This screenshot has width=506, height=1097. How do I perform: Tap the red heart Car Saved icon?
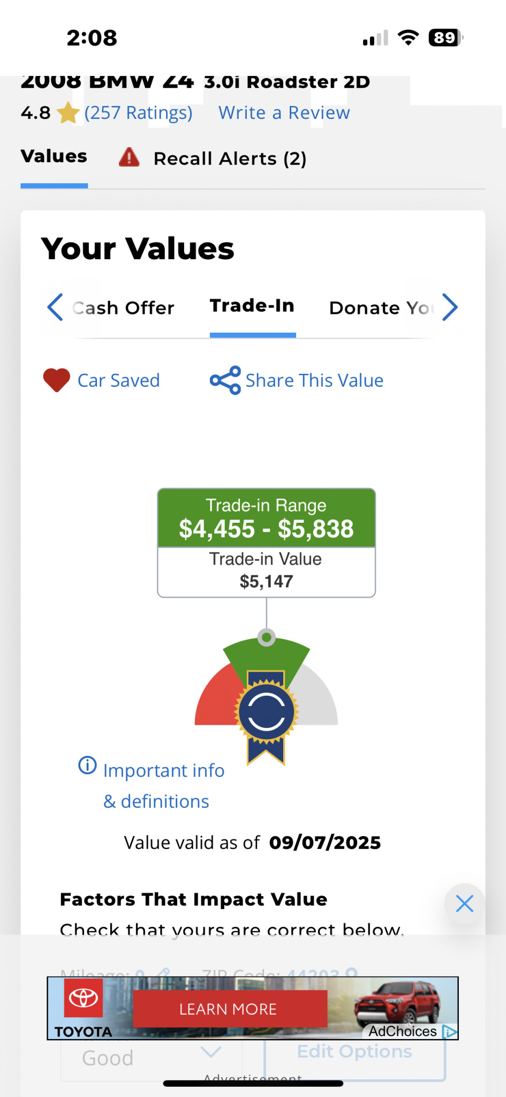coord(56,380)
